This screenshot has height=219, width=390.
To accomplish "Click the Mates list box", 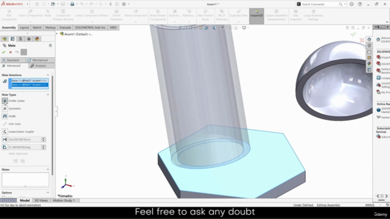I will tap(26, 180).
